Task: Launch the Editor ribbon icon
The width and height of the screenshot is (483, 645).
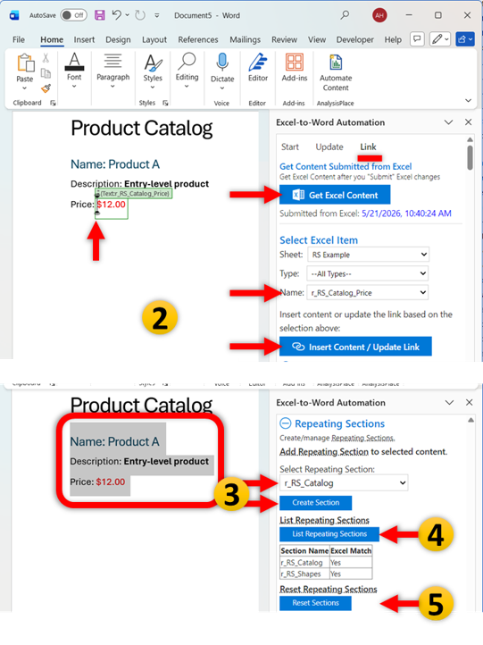Action: click(258, 63)
